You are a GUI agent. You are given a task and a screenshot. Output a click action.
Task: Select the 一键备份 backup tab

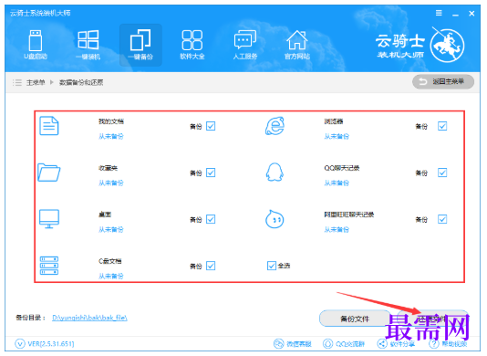click(140, 45)
